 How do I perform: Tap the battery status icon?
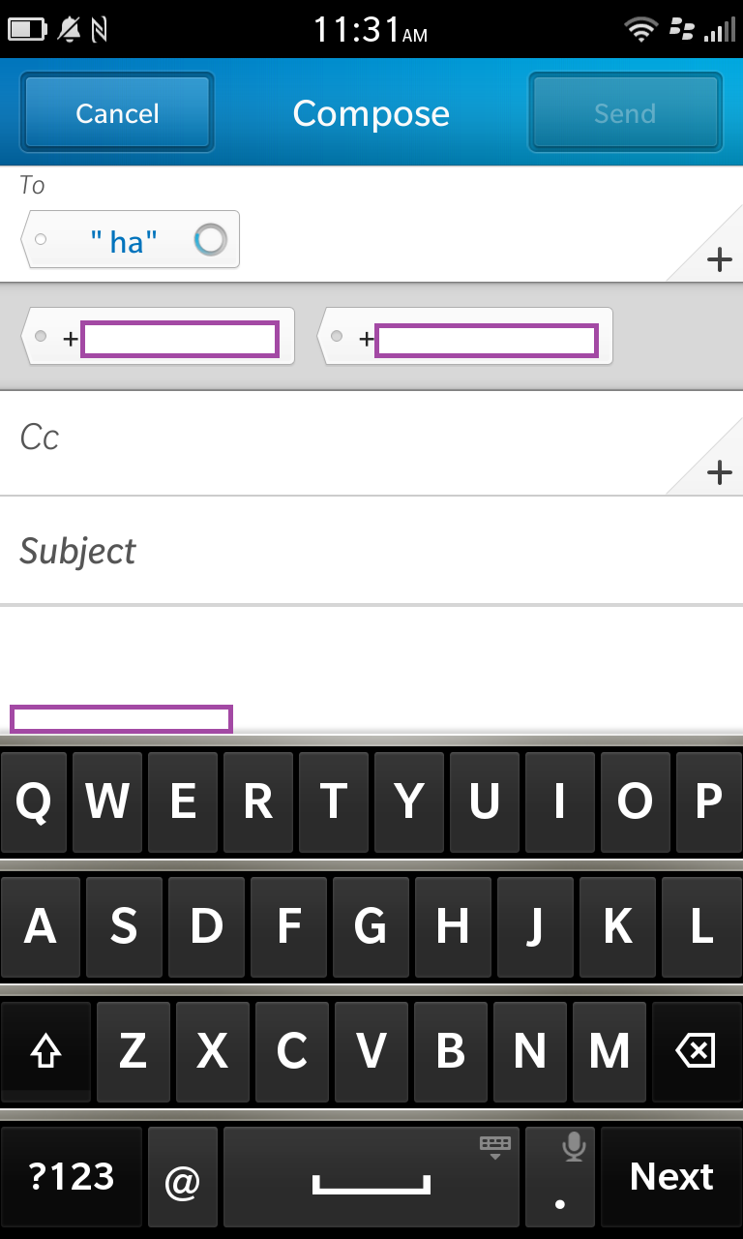[x=27, y=30]
